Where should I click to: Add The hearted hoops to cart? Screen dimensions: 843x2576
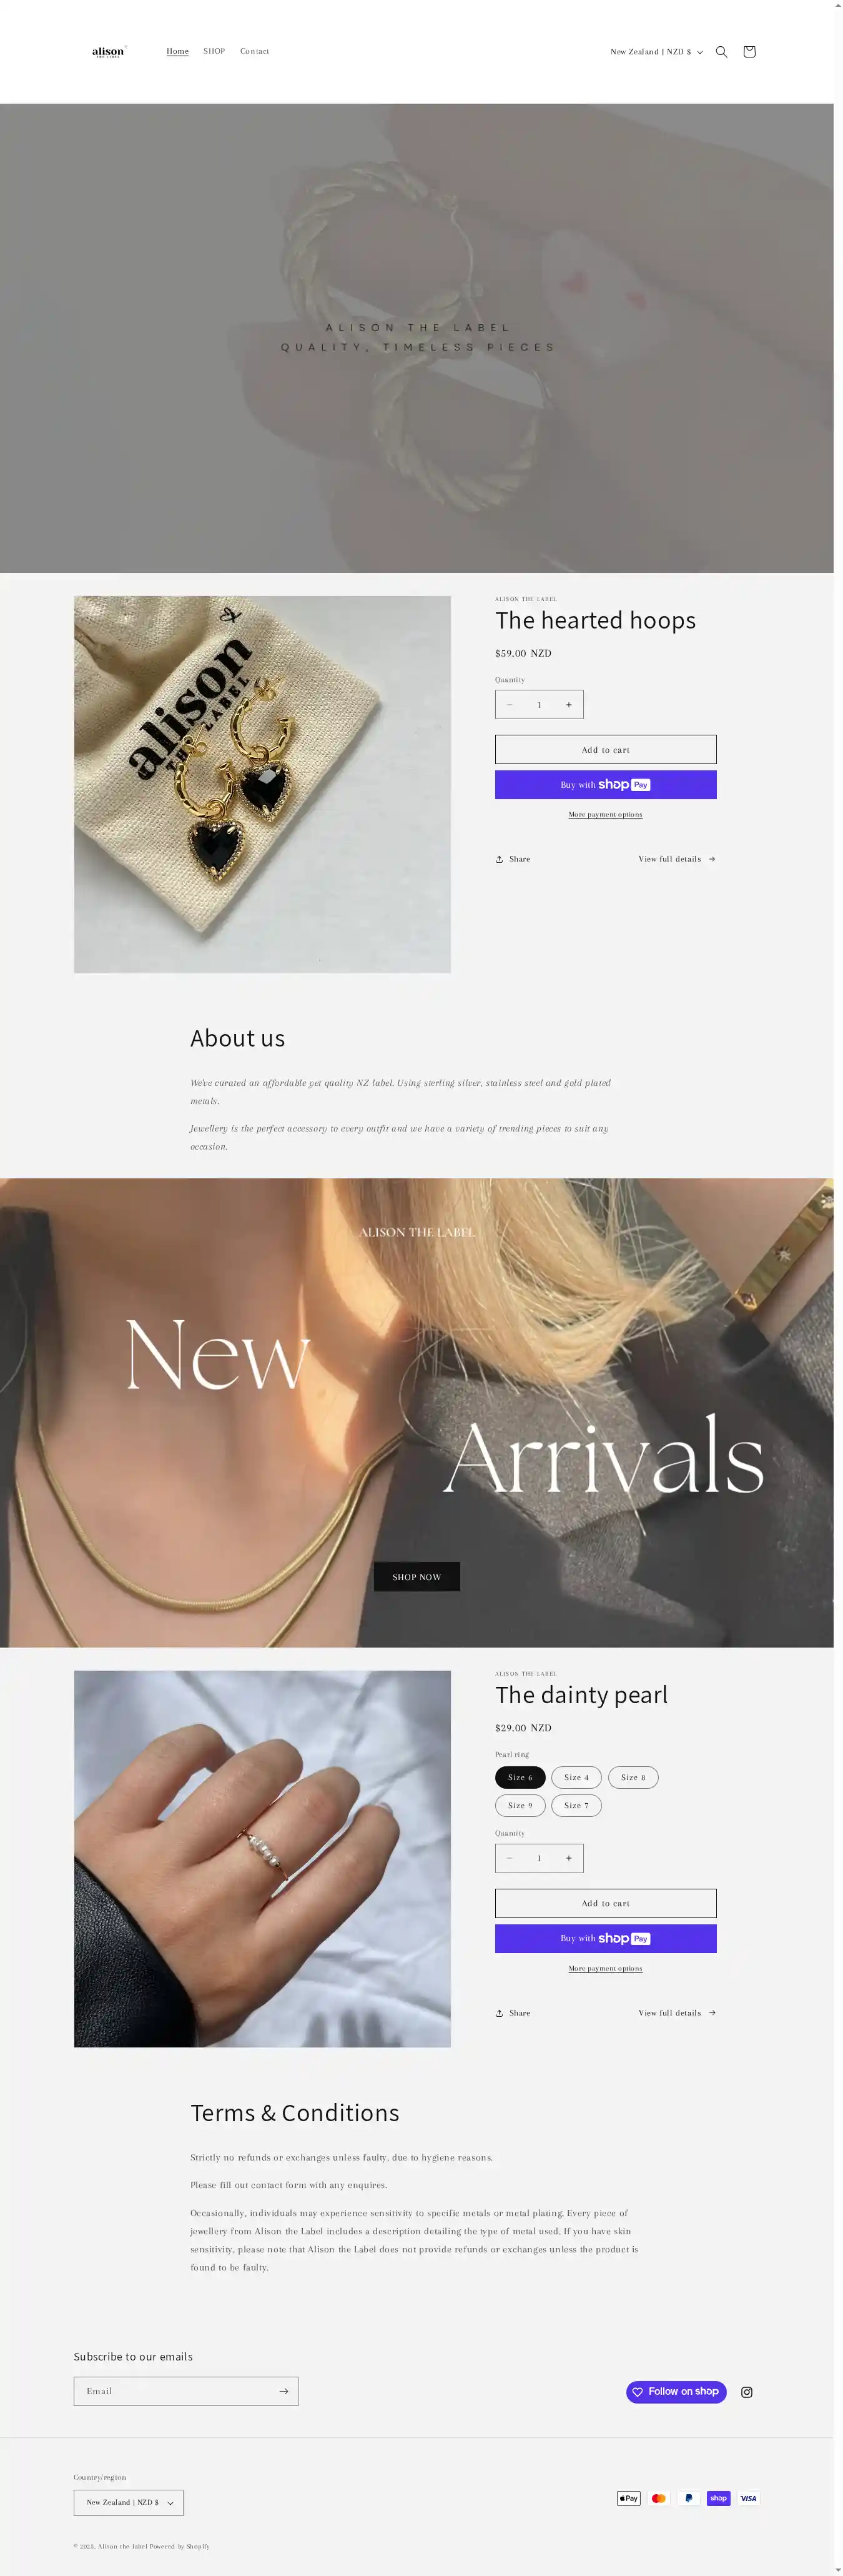(606, 750)
